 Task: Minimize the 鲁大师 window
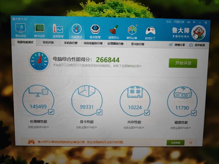pyautogui.click(x=200, y=23)
